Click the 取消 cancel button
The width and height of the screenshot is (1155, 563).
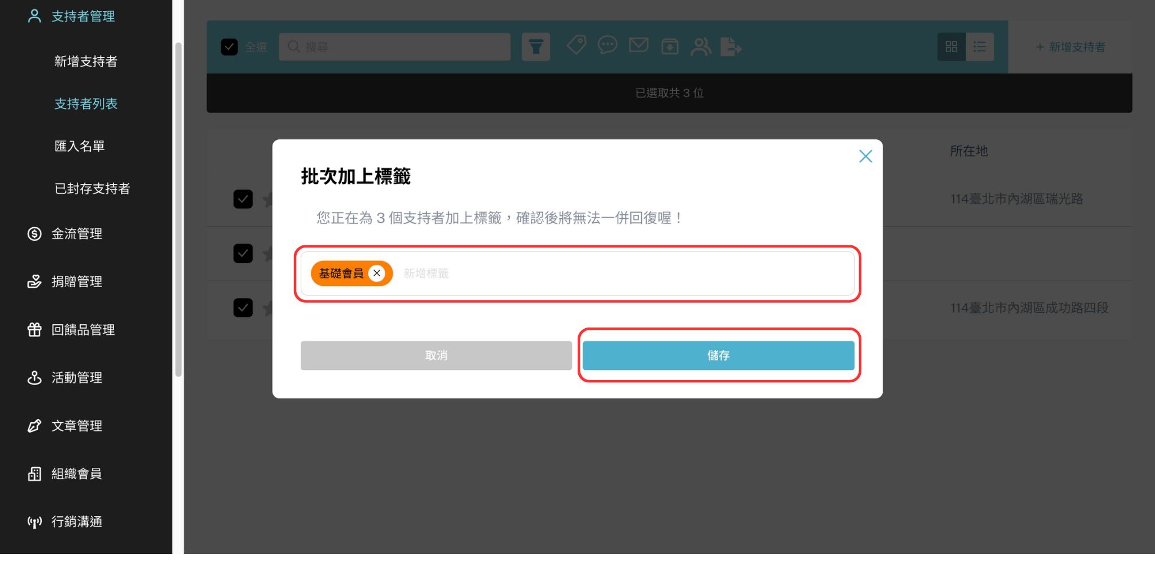click(436, 355)
